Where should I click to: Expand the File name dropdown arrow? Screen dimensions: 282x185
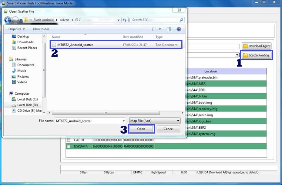[x=124, y=121]
